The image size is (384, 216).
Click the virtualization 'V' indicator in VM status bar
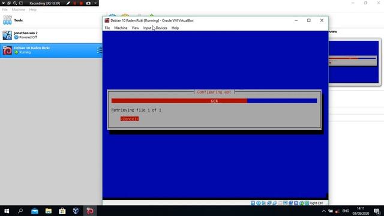click(296, 203)
